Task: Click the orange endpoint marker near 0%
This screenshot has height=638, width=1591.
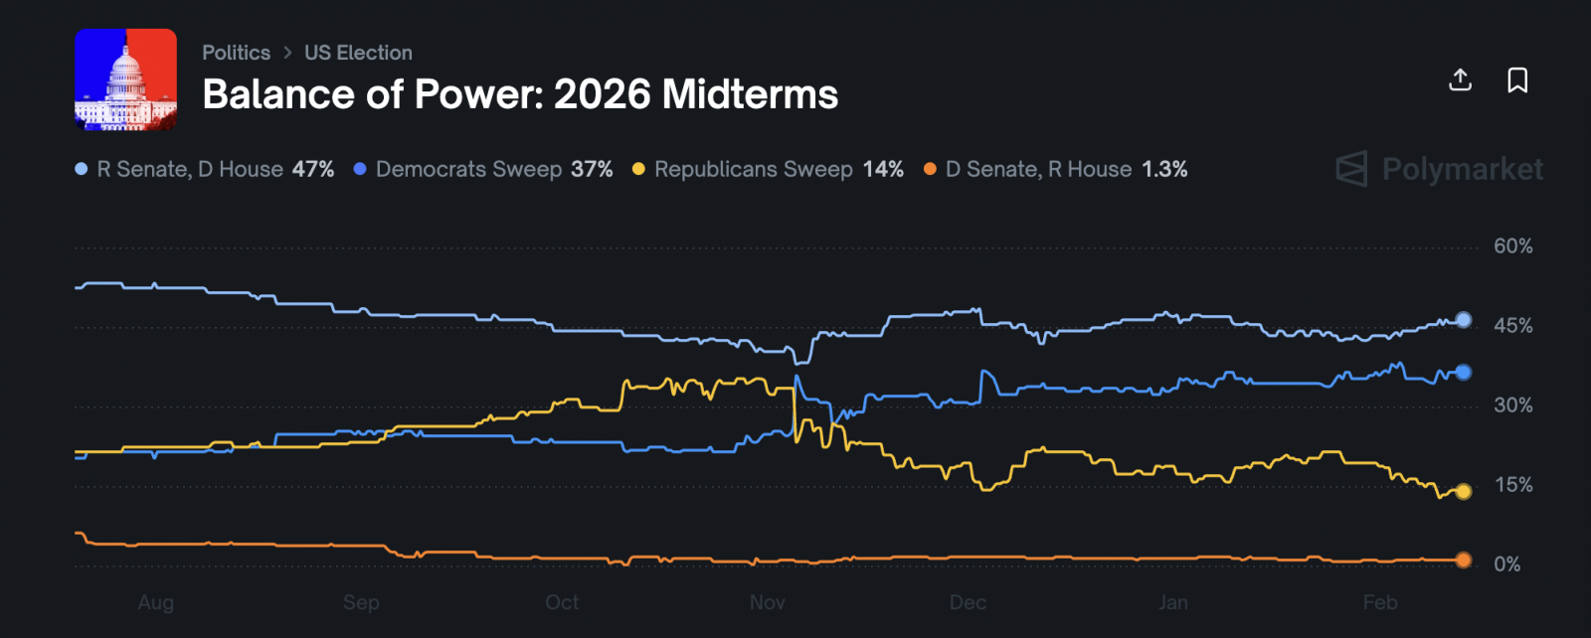Action: (x=1463, y=560)
